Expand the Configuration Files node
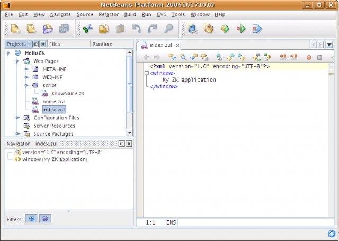This screenshot has height=241, width=339. pos(17,118)
